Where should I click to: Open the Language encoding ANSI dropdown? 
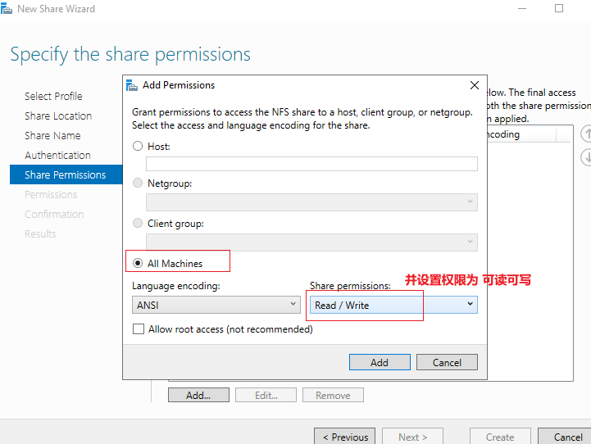216,305
